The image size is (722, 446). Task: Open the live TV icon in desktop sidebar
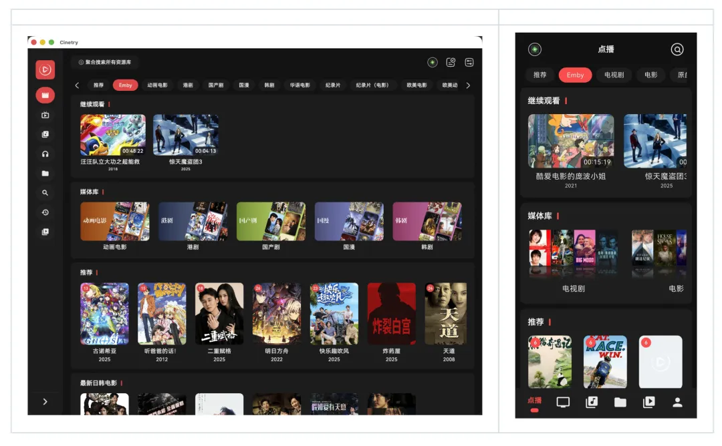point(45,115)
